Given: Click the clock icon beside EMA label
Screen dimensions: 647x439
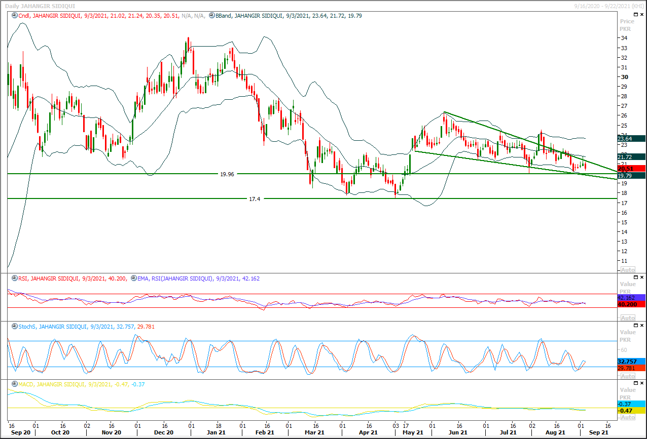Looking at the screenshot, I should (134, 278).
